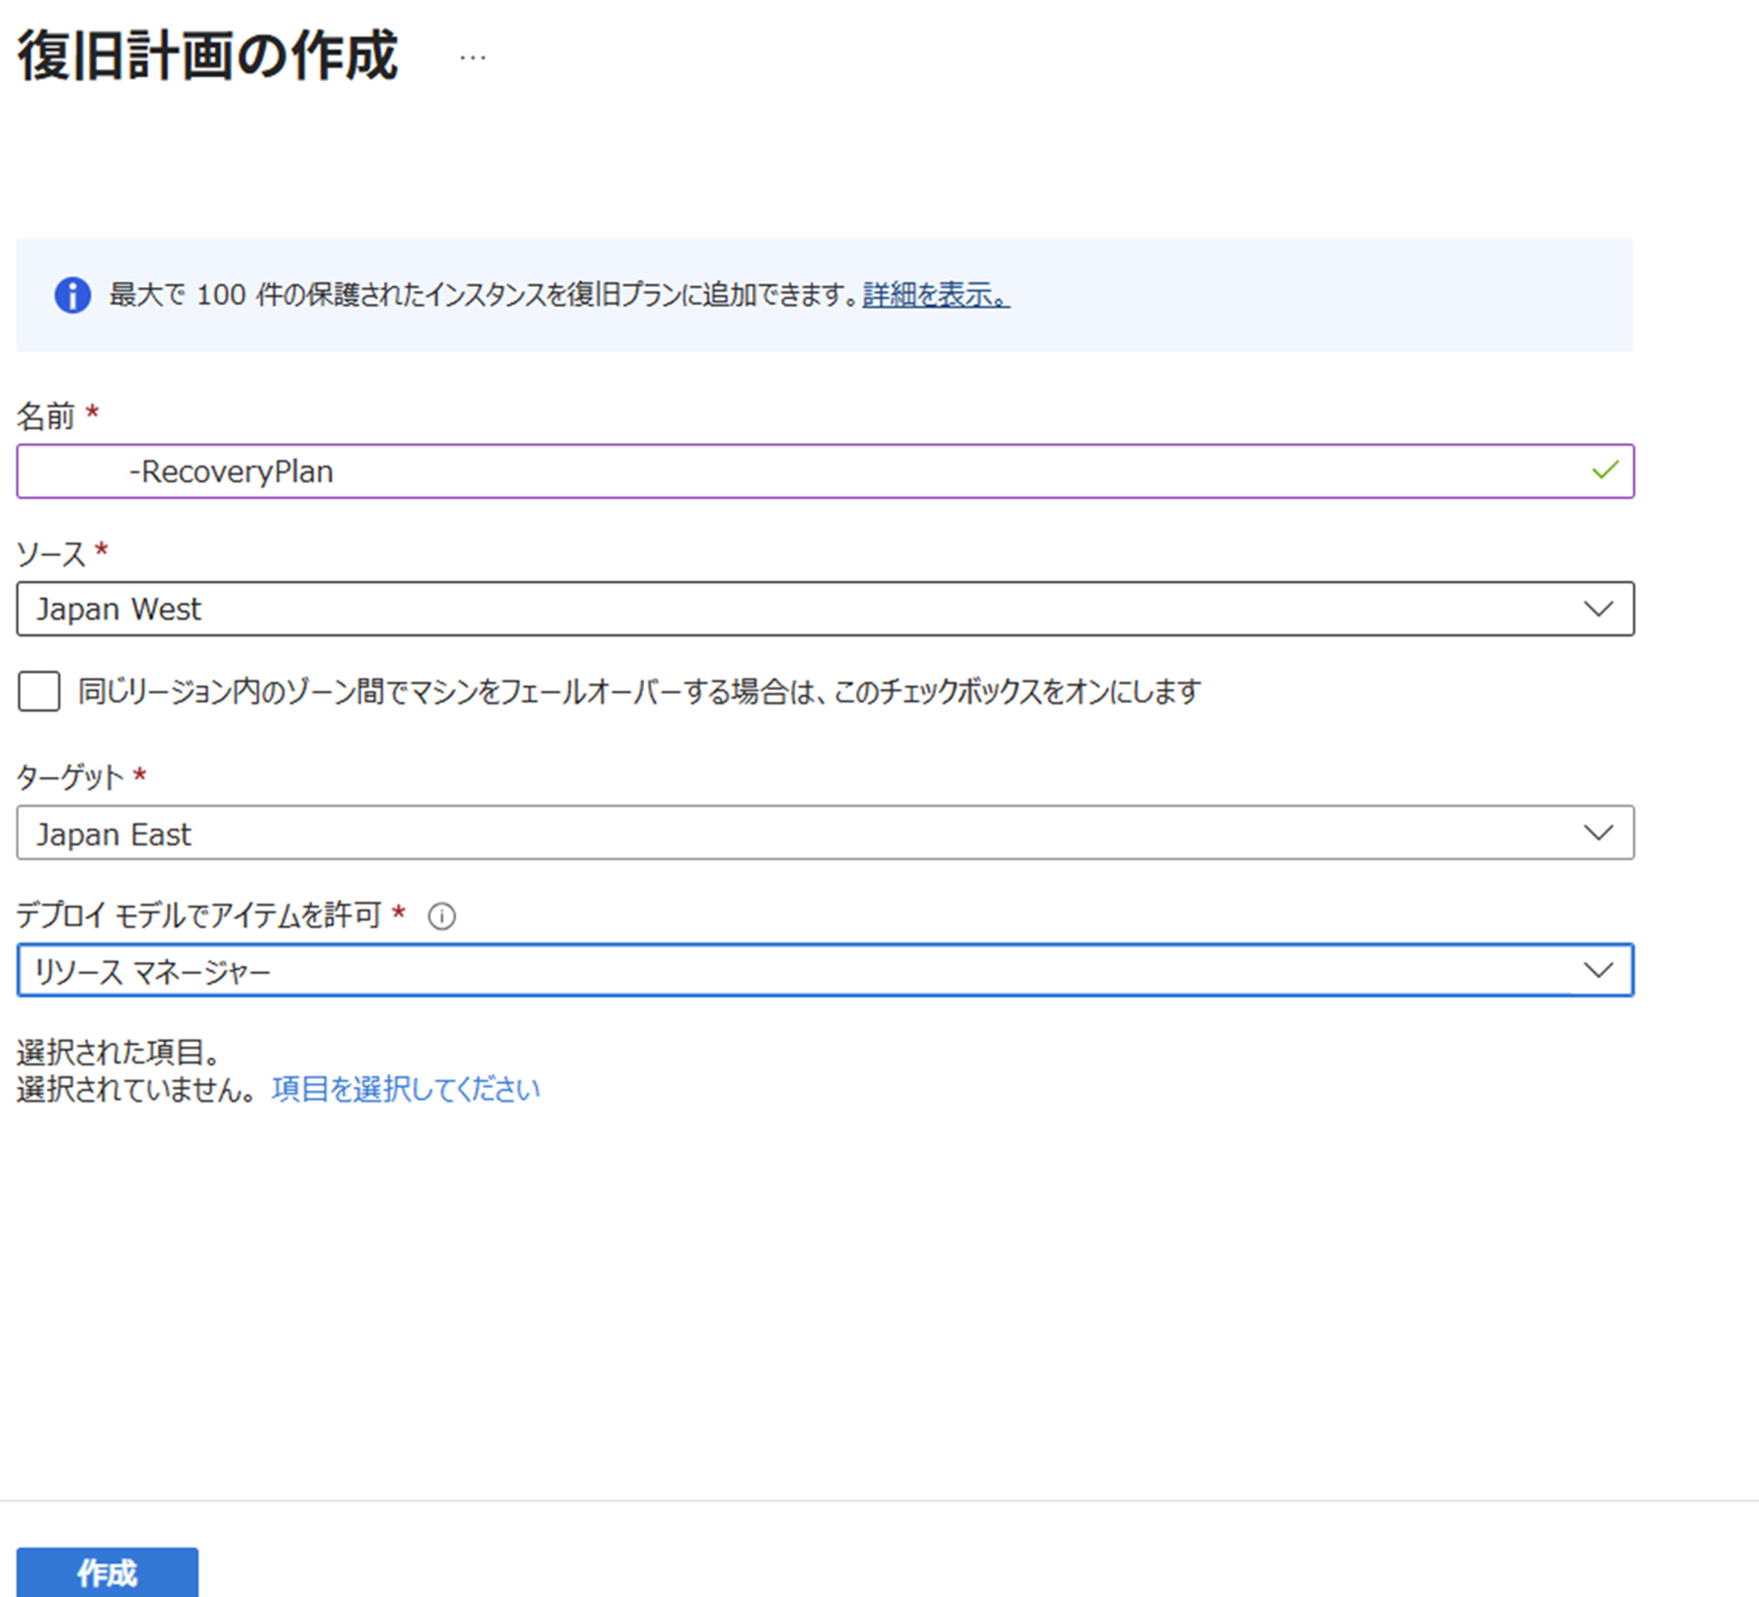
Task: Open the 詳細を表示 link
Action: point(935,295)
